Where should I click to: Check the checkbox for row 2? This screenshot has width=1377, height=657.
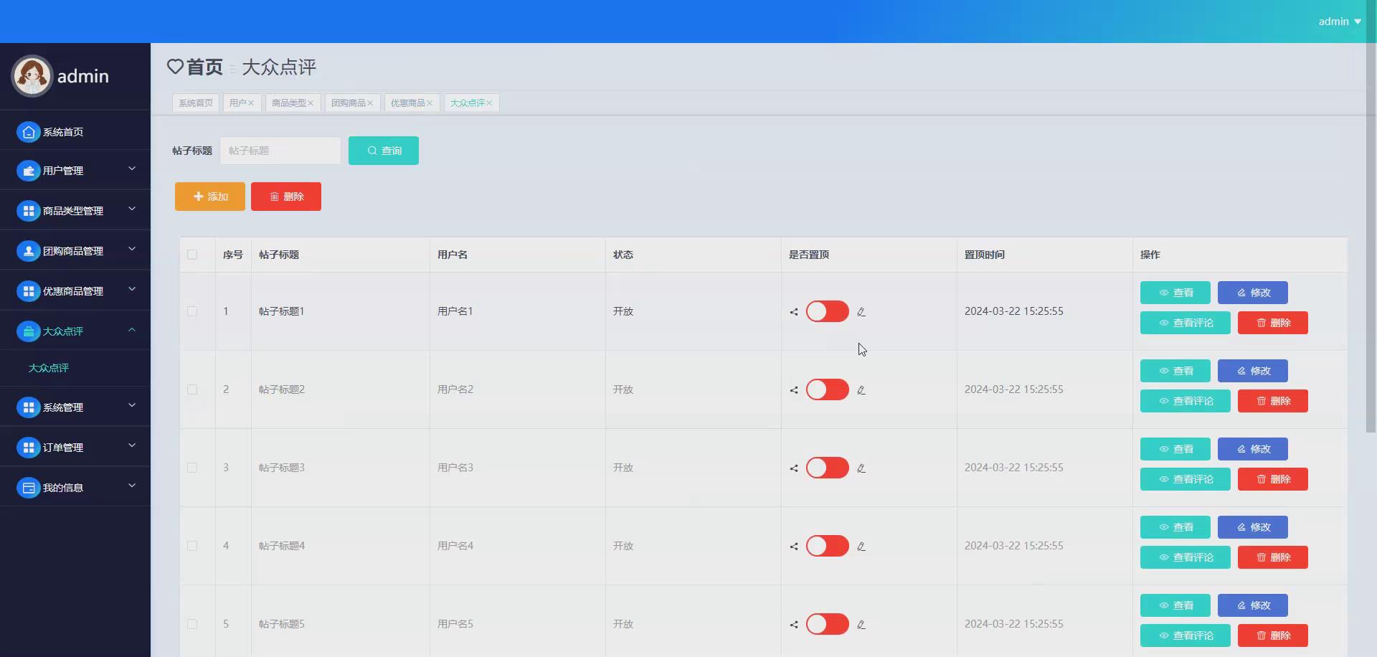point(192,389)
